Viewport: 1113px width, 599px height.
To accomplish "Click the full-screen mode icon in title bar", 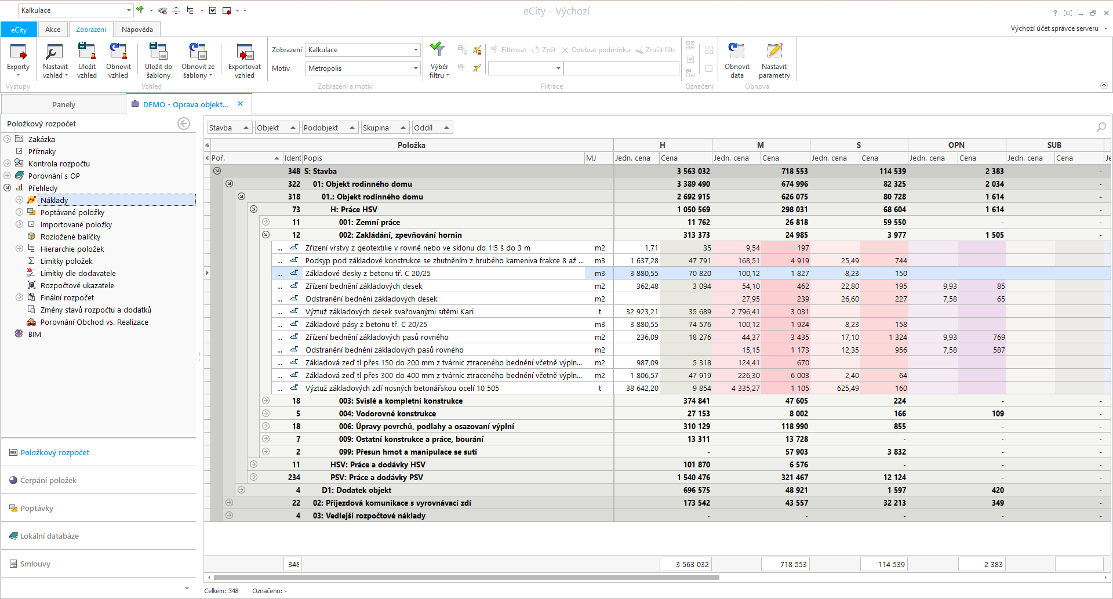I will coord(1068,13).
